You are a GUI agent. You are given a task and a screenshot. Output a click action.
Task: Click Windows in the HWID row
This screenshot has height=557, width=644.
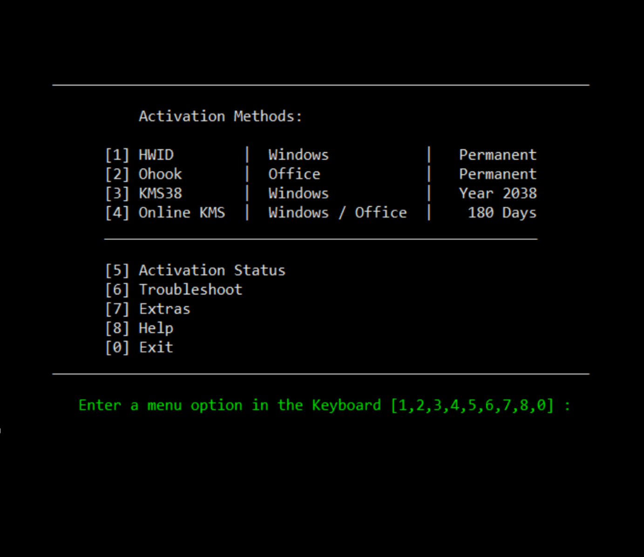(x=298, y=155)
